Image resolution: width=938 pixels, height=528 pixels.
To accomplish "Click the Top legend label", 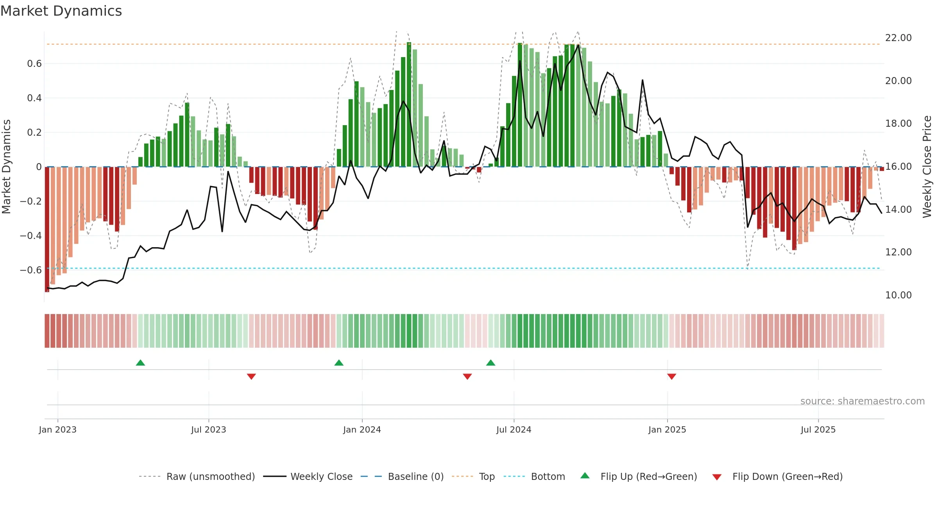I will point(487,476).
